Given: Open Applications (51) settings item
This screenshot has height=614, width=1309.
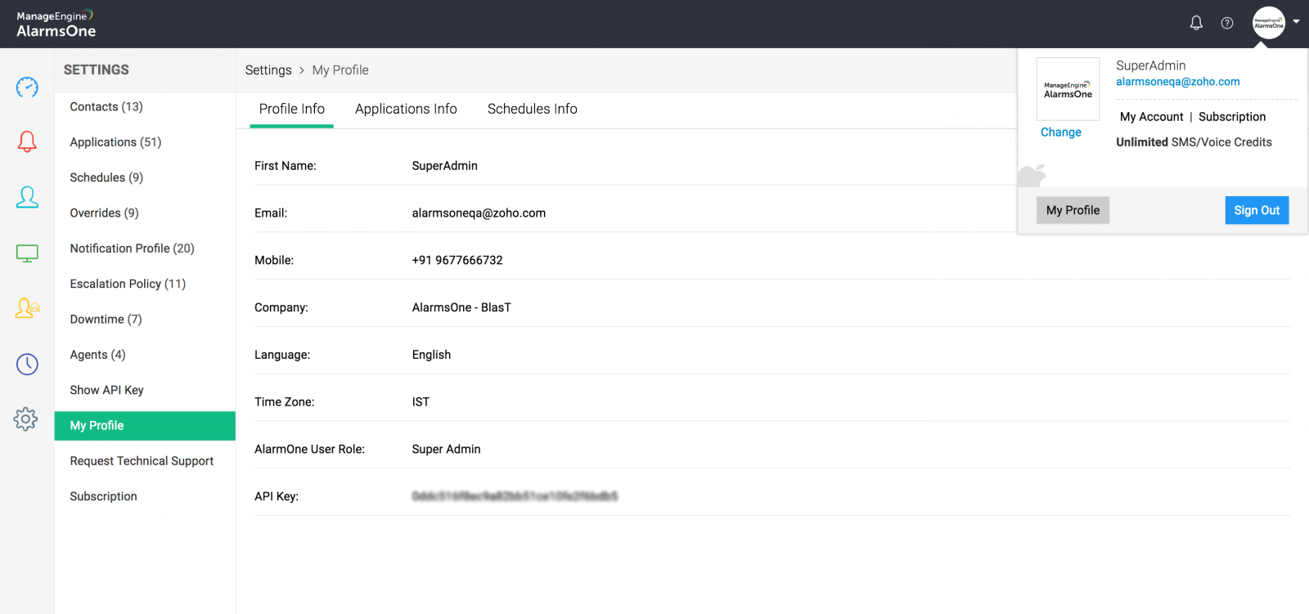Looking at the screenshot, I should pyautogui.click(x=115, y=141).
